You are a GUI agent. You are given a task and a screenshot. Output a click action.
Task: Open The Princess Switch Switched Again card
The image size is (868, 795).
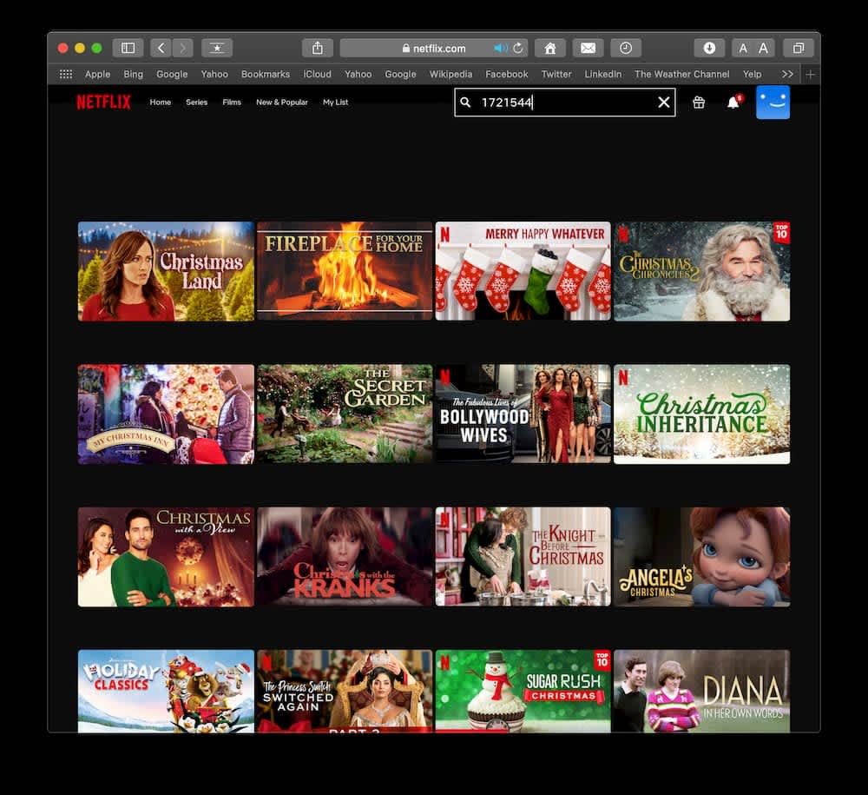(x=345, y=692)
